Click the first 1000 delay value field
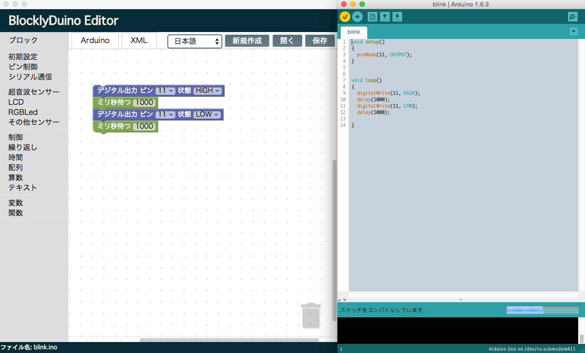Viewport: 585px width, 353px height. [144, 103]
